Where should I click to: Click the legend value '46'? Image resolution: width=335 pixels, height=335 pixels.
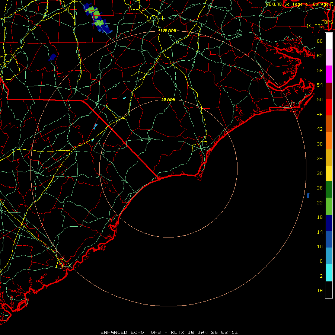(320, 115)
